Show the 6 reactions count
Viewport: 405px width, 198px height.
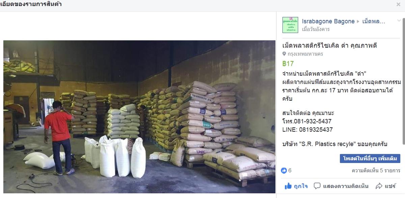point(290,171)
